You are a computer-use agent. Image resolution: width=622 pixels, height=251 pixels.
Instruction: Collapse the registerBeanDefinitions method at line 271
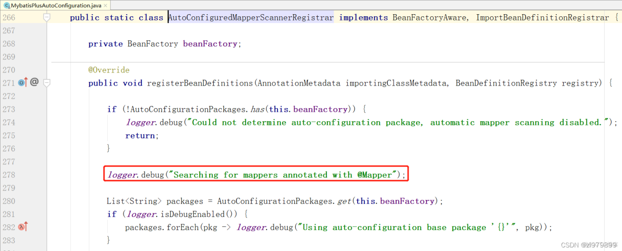click(47, 83)
